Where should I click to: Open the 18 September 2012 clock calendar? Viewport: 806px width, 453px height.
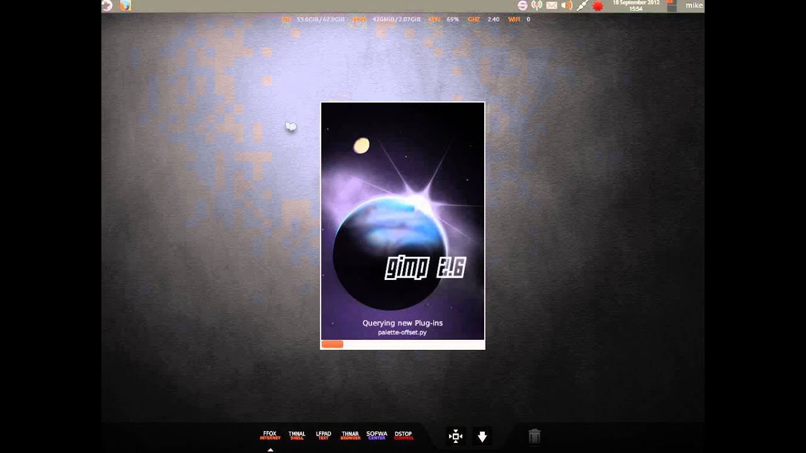(636, 6)
